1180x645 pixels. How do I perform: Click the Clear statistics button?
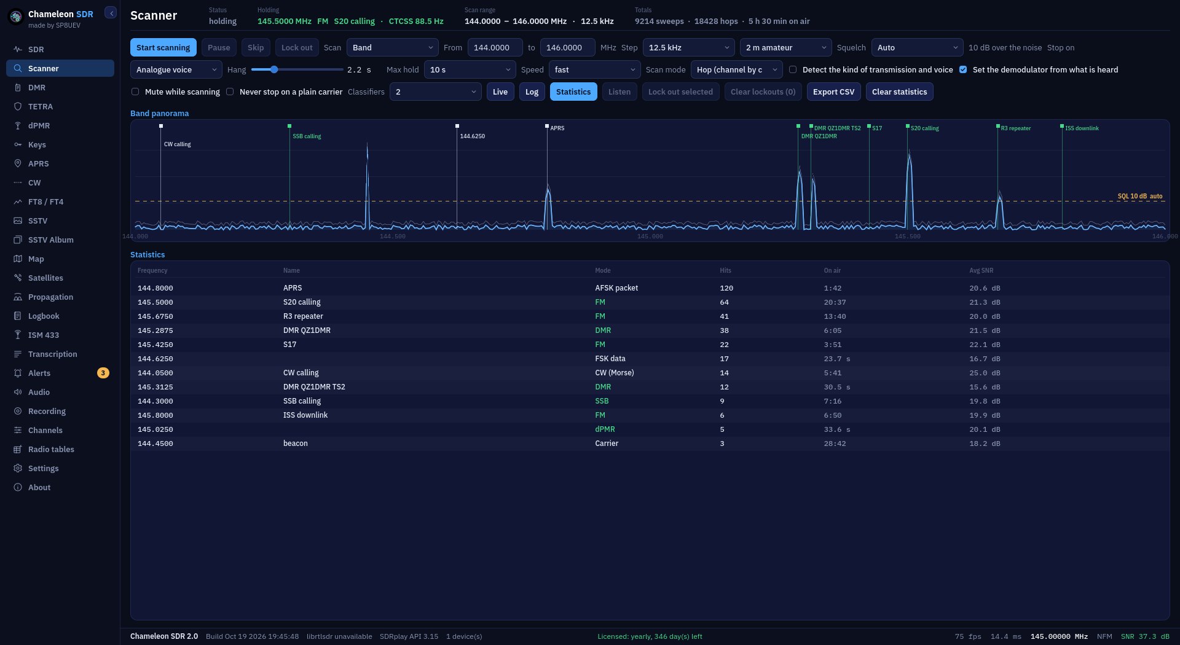pyautogui.click(x=900, y=92)
